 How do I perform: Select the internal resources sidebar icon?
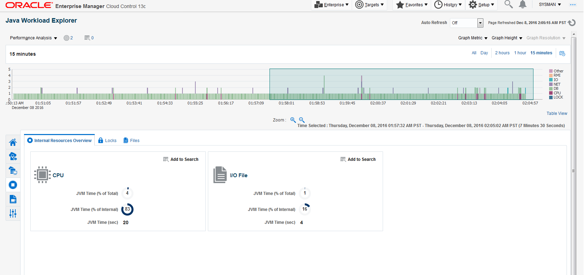click(13, 185)
